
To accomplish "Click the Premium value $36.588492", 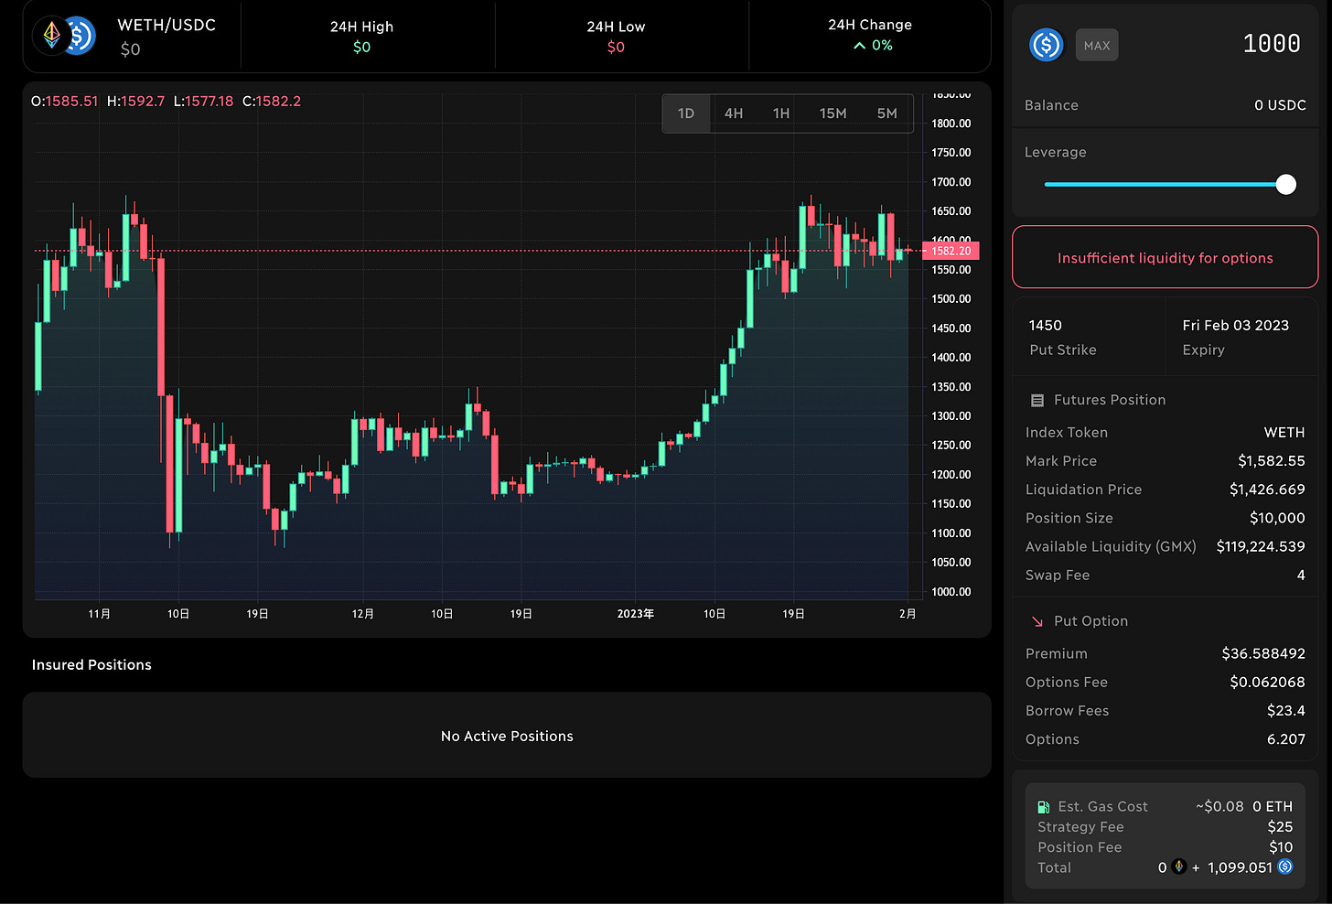I will [1263, 653].
